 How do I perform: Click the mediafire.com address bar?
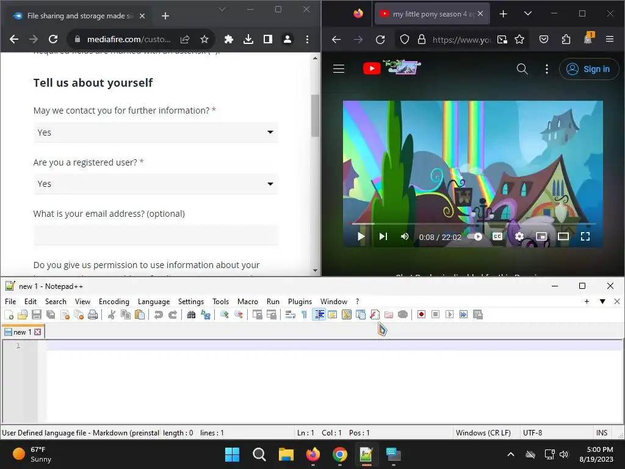pyautogui.click(x=128, y=39)
